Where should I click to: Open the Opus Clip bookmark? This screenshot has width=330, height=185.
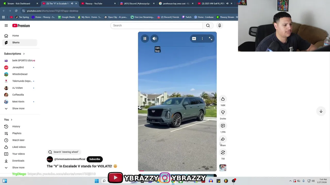click(116, 17)
